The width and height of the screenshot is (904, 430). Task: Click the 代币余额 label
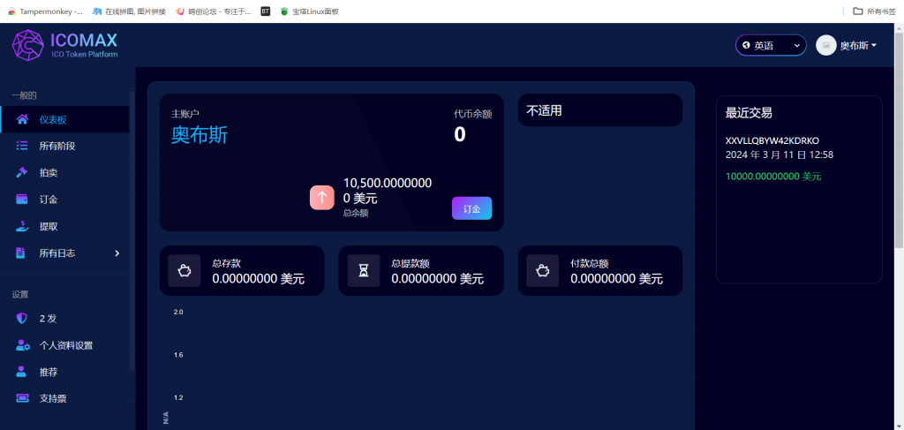(x=473, y=114)
